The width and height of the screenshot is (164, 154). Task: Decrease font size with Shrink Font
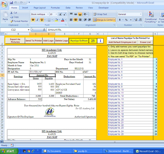pyautogui.click(x=65, y=14)
